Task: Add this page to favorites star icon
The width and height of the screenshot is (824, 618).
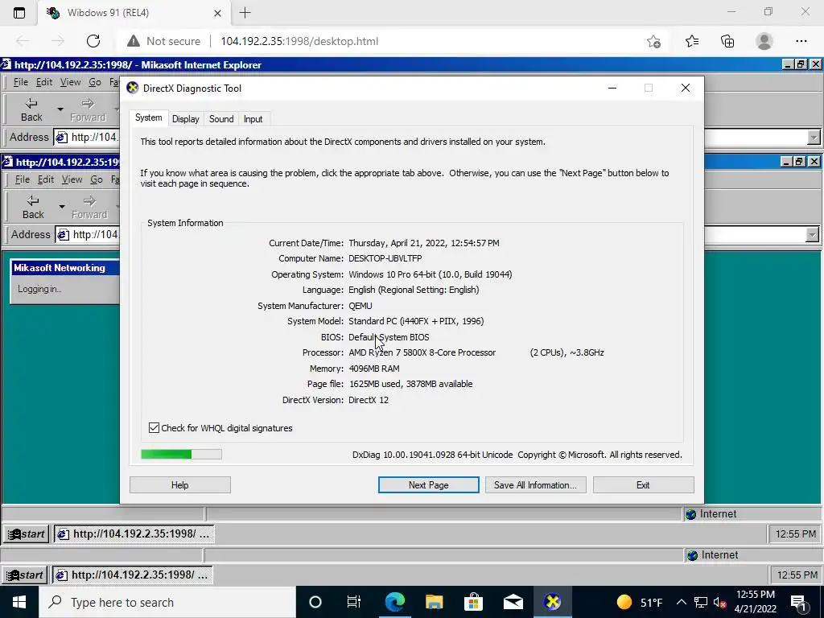Action: (x=653, y=41)
